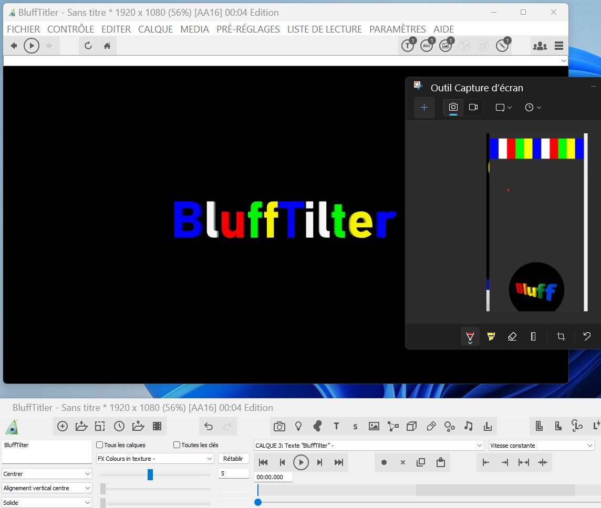Viewport: 601px width, 508px height.
Task: Open the MEDIA menu
Action: 195,29
